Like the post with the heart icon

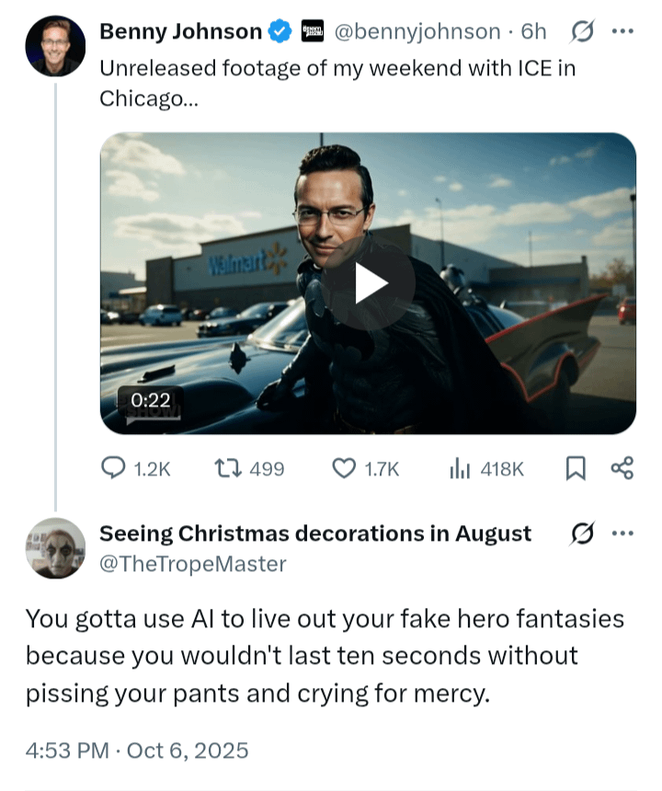pos(344,469)
